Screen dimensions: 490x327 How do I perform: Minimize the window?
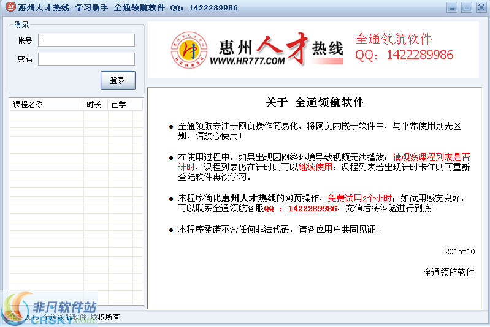452,7
